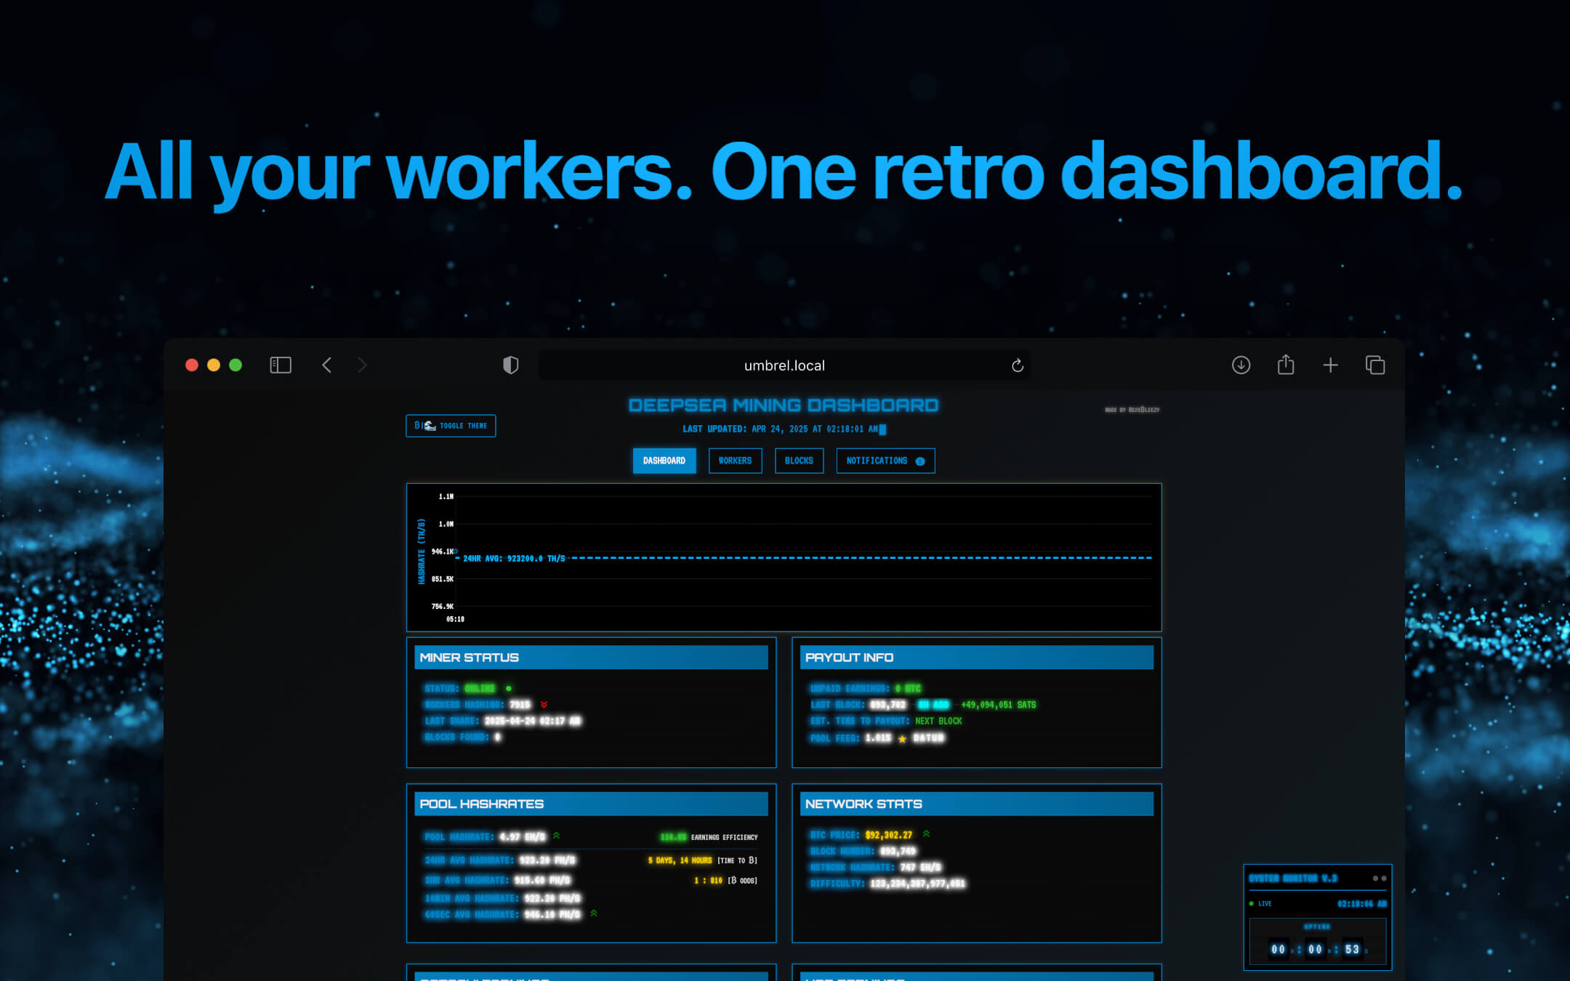Click the right circular control on System Monitor

pyautogui.click(x=1384, y=879)
